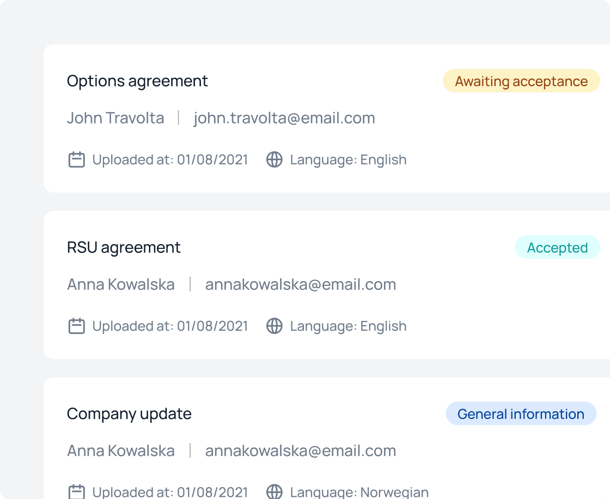Viewport: 610px width, 499px height.
Task: Click Uploaded at date in Options agreement card
Action: point(170,160)
